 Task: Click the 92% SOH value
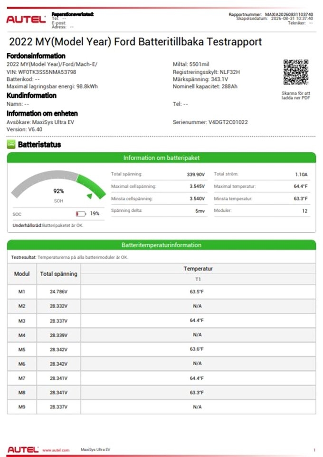(58, 191)
